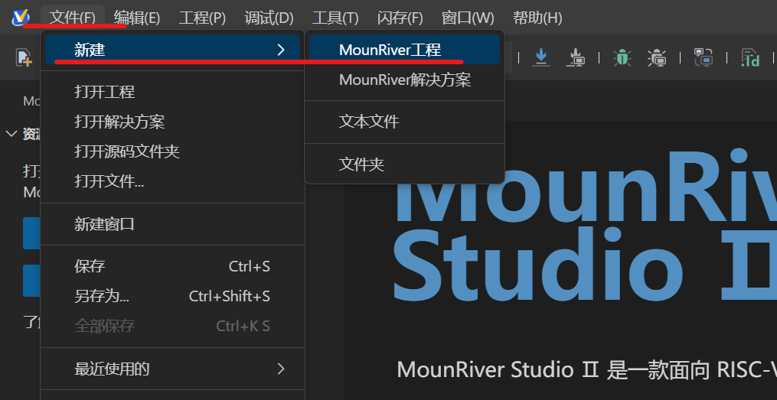Select MounRiver工程 from the submenu
Viewport: 777px width, 400px height.
coord(390,50)
